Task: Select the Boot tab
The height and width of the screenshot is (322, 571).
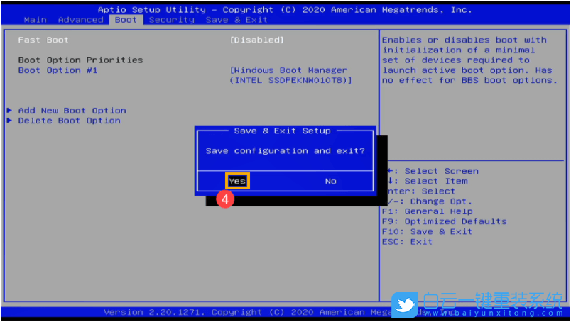Action: tap(126, 20)
